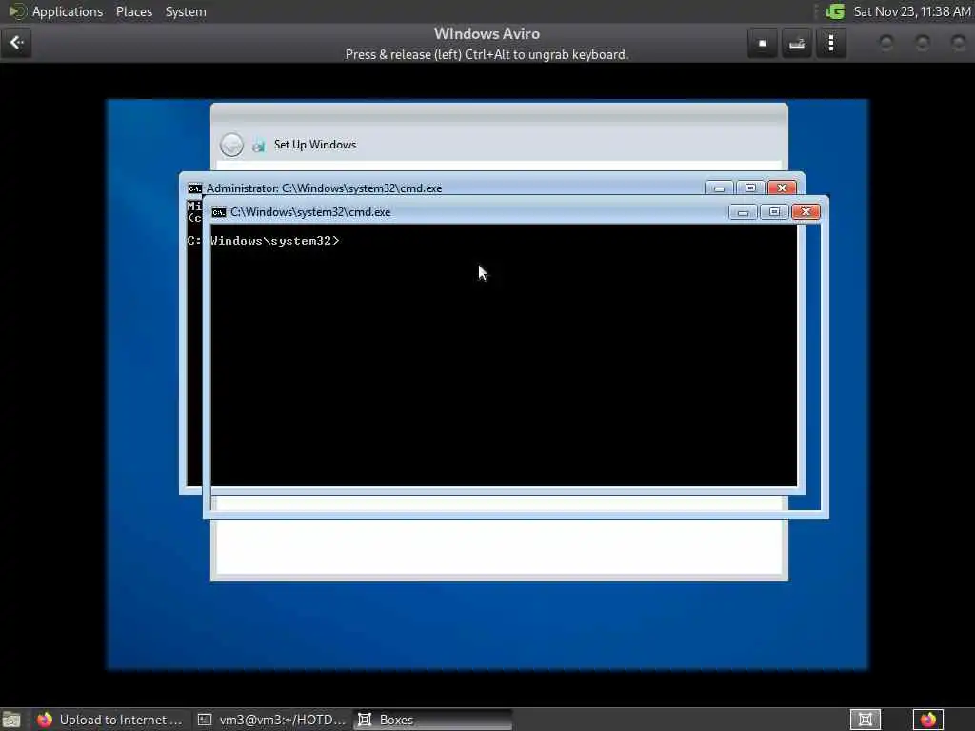Click the Administrator cmd.exe title icon

click(x=194, y=188)
